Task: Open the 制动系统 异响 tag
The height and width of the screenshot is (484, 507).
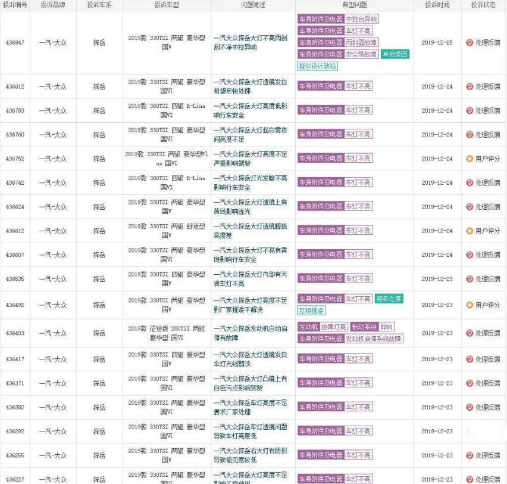Action: click(373, 327)
